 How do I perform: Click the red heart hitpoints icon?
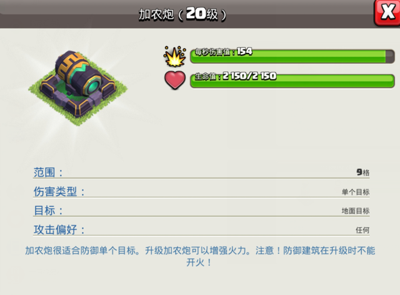click(x=175, y=80)
